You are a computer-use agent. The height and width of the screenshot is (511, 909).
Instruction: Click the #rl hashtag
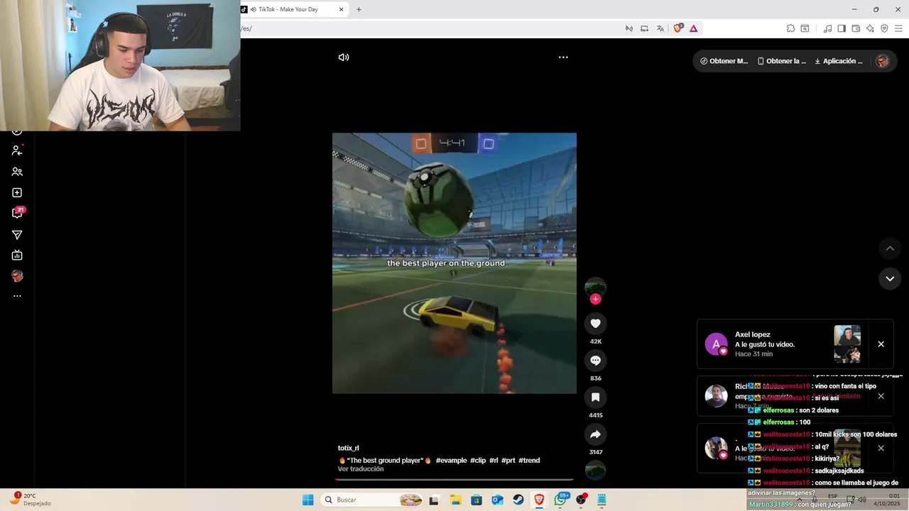pyautogui.click(x=494, y=460)
